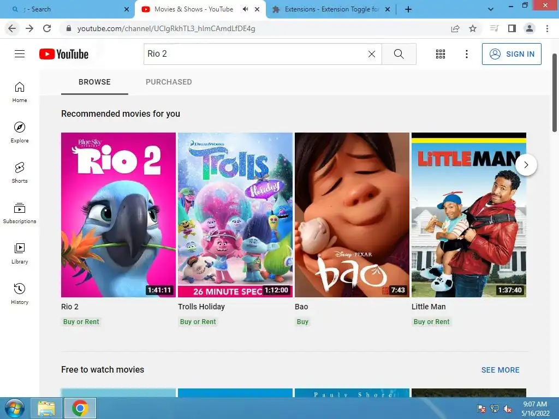
Task: Click the Little Man title
Action: pyautogui.click(x=429, y=307)
